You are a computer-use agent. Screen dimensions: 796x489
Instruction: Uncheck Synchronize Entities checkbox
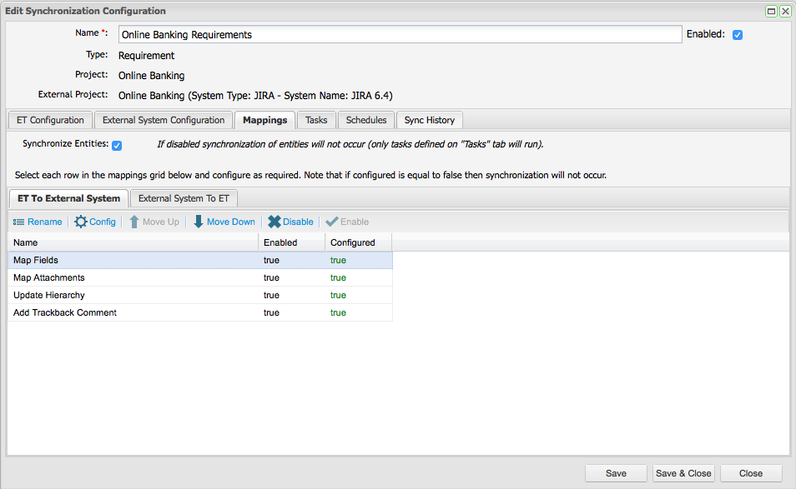(x=117, y=145)
